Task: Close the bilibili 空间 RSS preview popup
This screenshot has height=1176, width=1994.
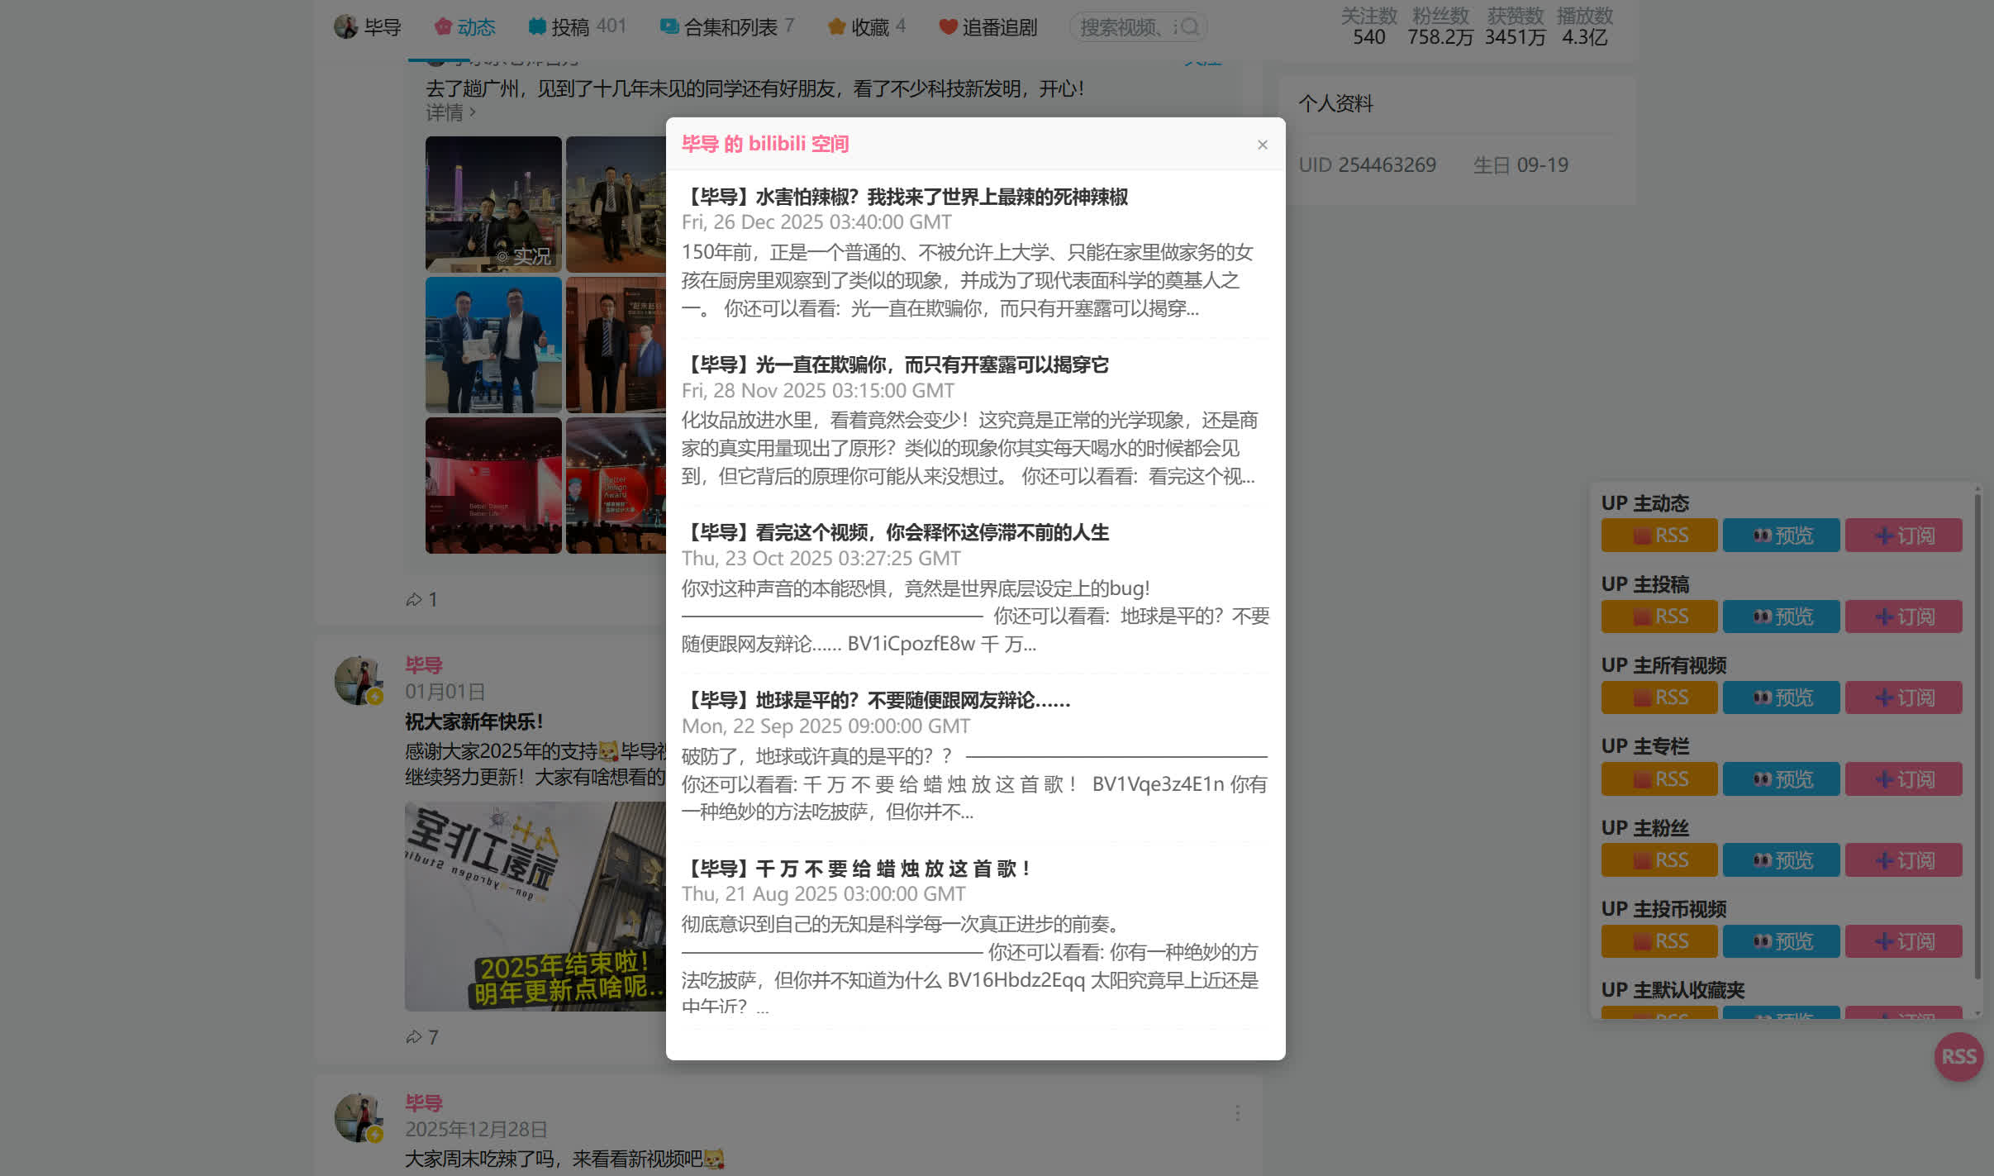Action: coord(1262,145)
